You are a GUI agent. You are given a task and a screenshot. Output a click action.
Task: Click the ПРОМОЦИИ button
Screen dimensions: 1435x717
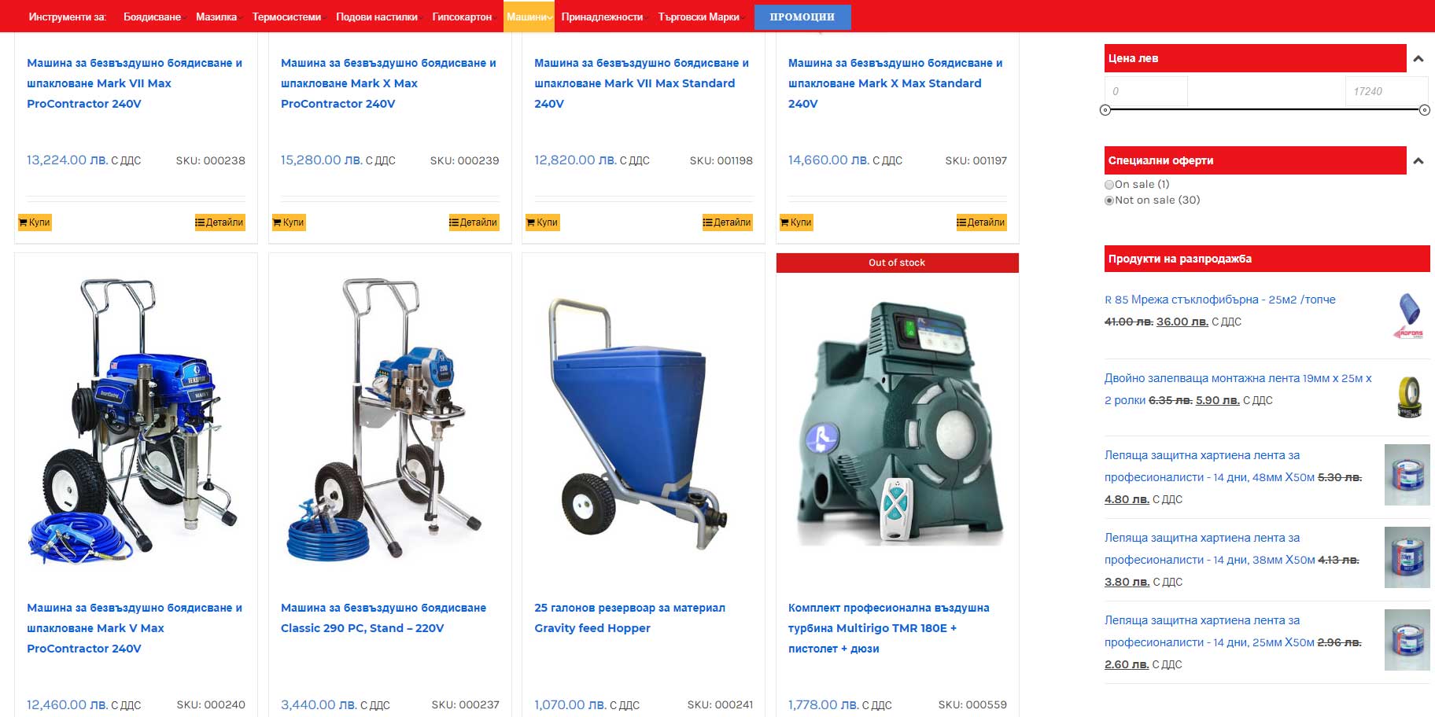click(x=802, y=17)
